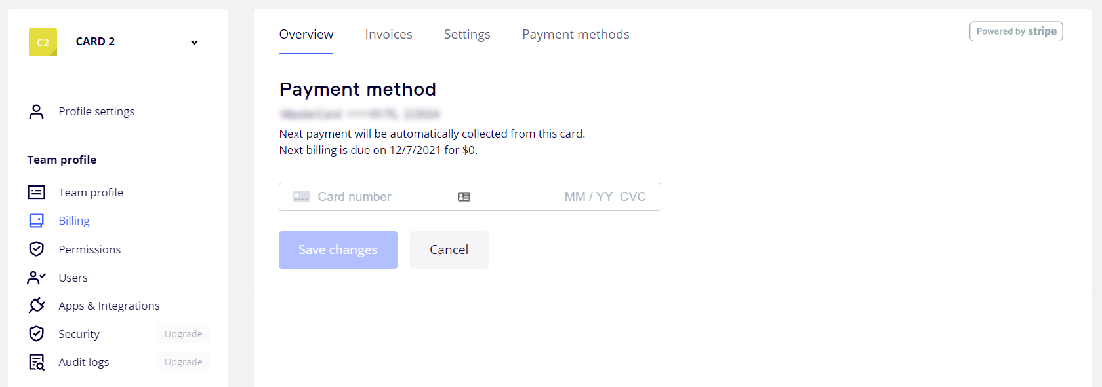The width and height of the screenshot is (1102, 387).
Task: Click the Billing icon in sidebar
Action: 37,221
